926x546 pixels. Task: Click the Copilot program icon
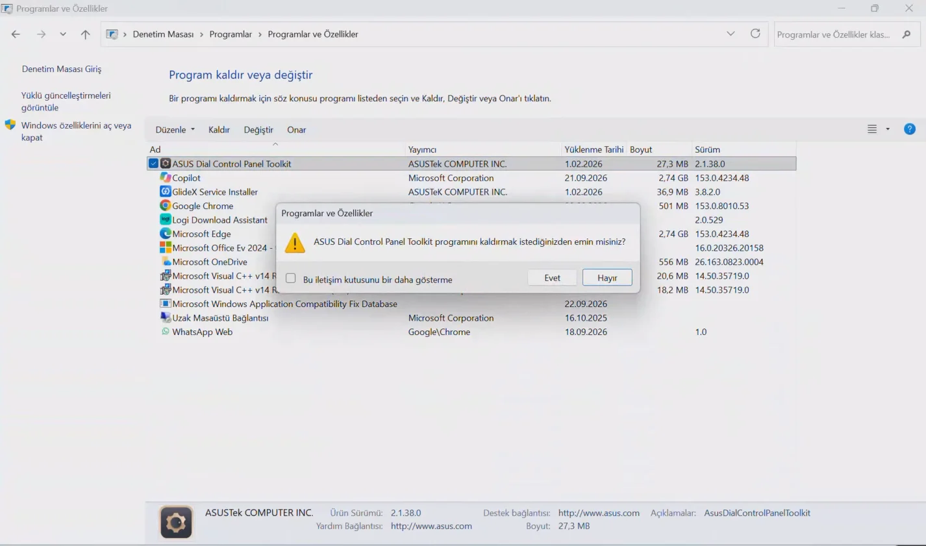coord(166,178)
